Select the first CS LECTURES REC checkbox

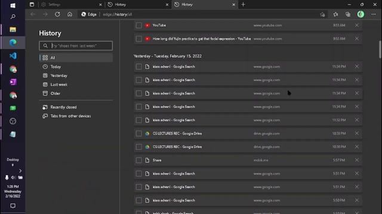[138, 133]
